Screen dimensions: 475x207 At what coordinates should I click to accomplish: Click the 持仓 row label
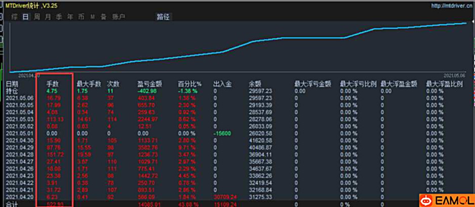pos(12,91)
